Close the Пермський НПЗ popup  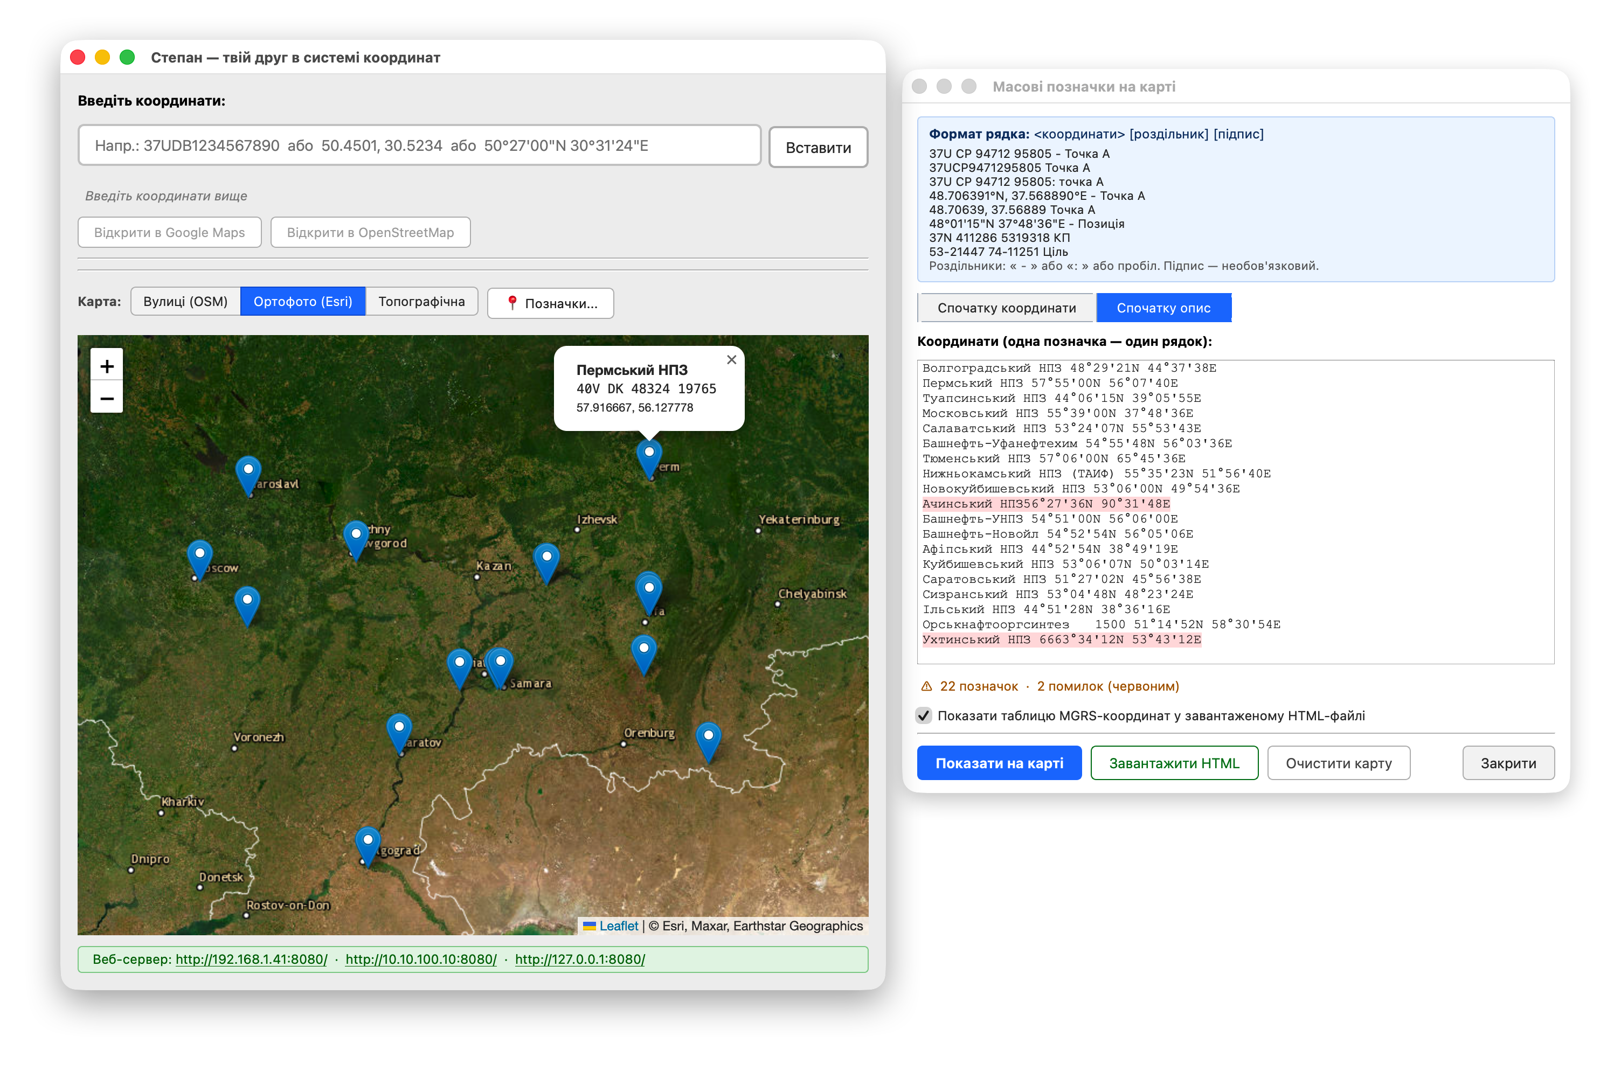(x=731, y=360)
